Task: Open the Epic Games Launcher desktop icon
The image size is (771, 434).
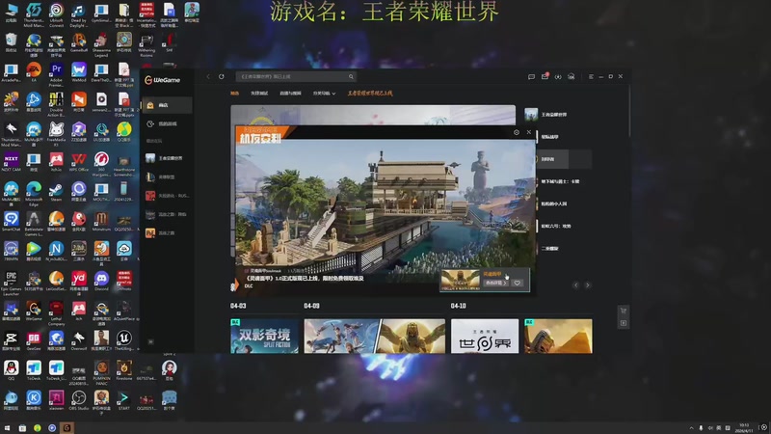Action: [x=11, y=284]
